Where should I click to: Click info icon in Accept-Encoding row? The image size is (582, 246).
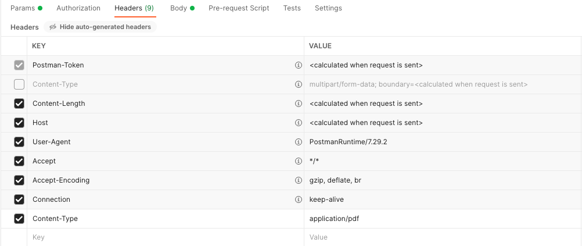(299, 180)
